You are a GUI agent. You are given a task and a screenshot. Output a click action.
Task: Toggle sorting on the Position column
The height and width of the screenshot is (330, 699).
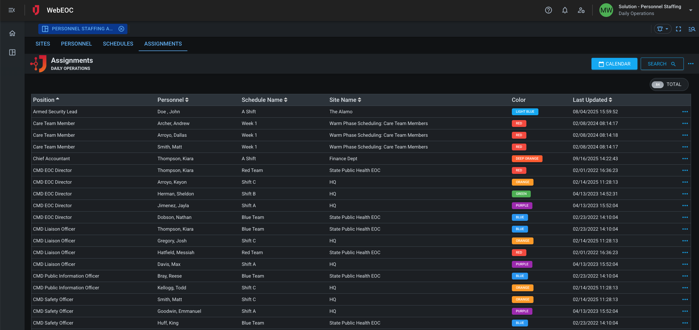pos(57,99)
